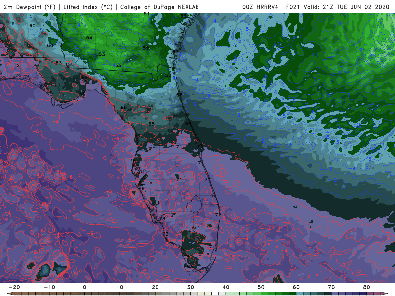Click the 80 label on the color scale
The image size is (395, 296).
(x=367, y=287)
